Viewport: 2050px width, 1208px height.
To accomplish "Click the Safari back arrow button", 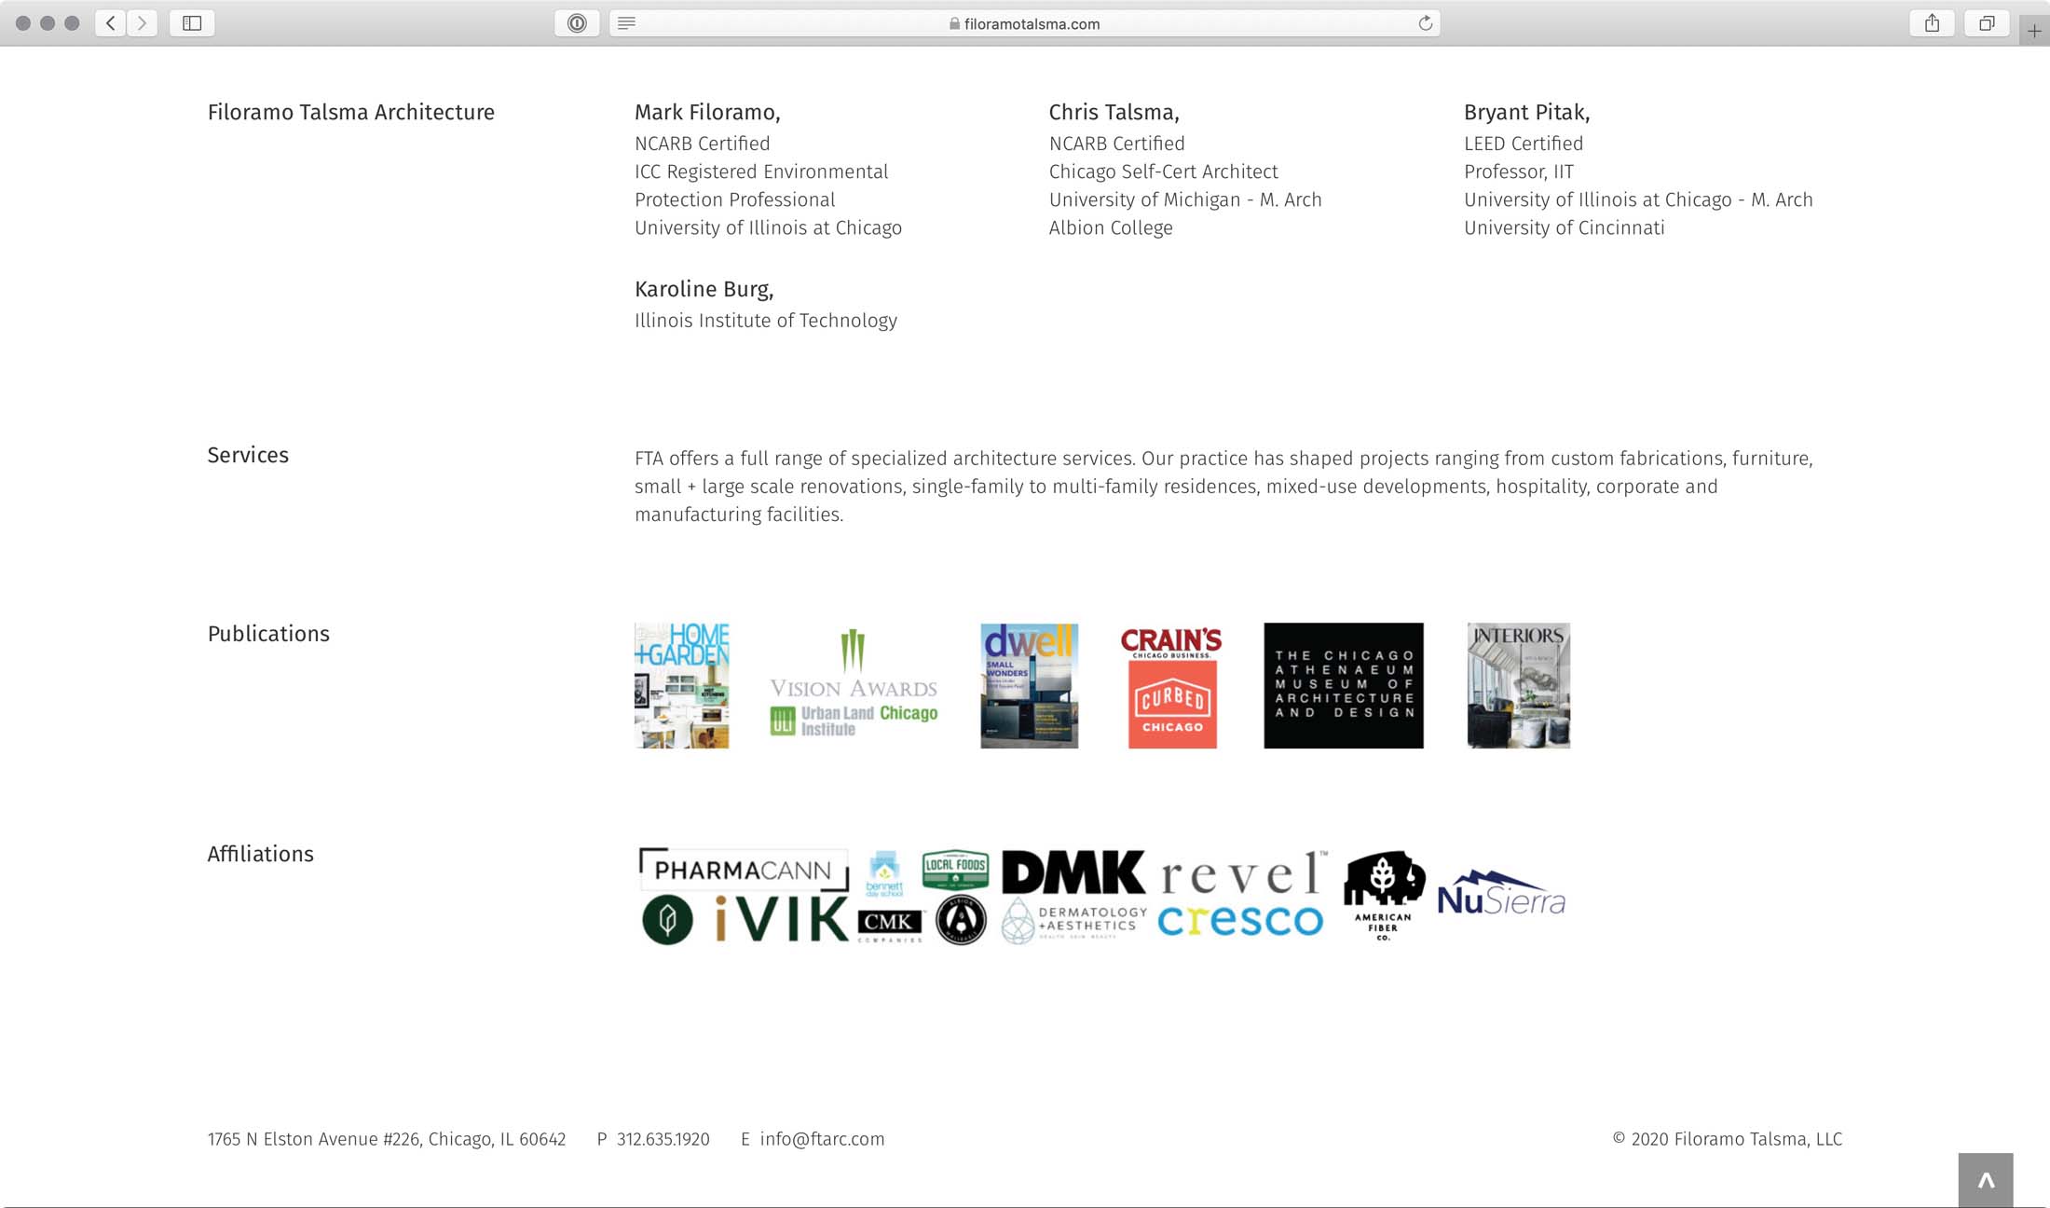I will click(111, 23).
